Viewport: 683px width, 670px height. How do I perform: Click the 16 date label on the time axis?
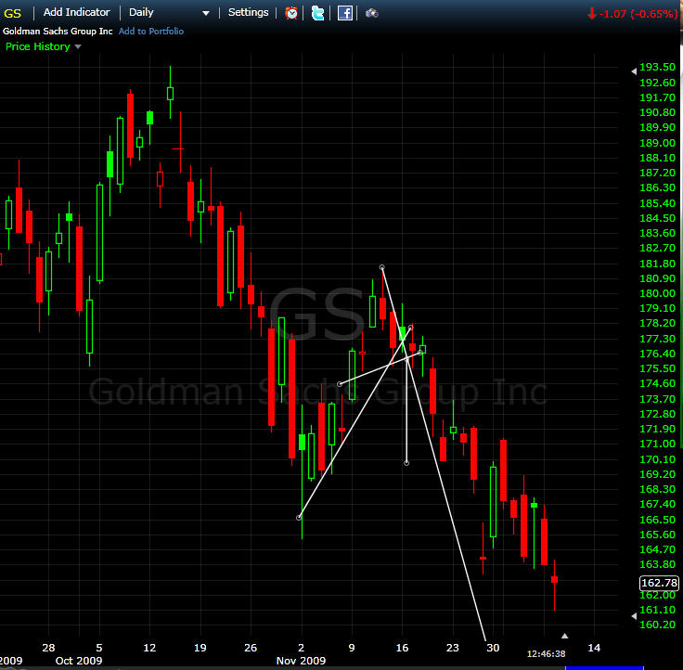[x=402, y=648]
